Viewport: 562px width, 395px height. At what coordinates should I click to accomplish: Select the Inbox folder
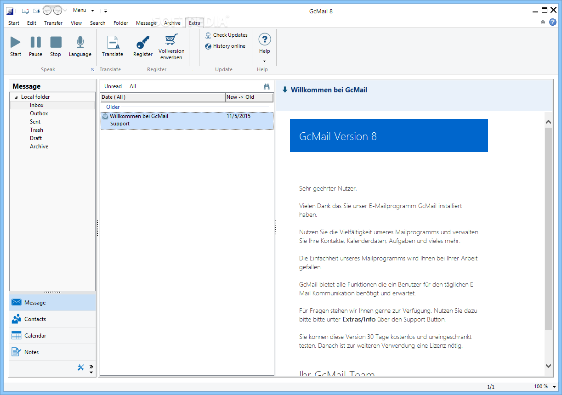(x=37, y=105)
